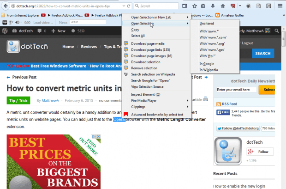Screen dimensions: 286x189
Task: Choose Download page images (16)
Action: pyautogui.click(x=157, y=56)
